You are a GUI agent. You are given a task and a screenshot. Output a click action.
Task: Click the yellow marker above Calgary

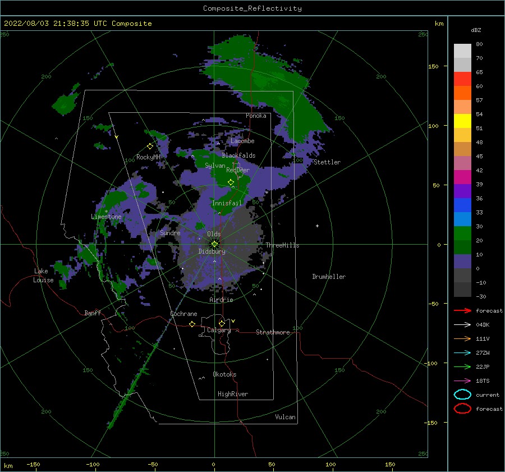point(222,323)
